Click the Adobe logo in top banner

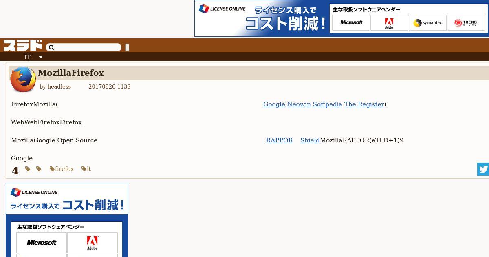389,23
